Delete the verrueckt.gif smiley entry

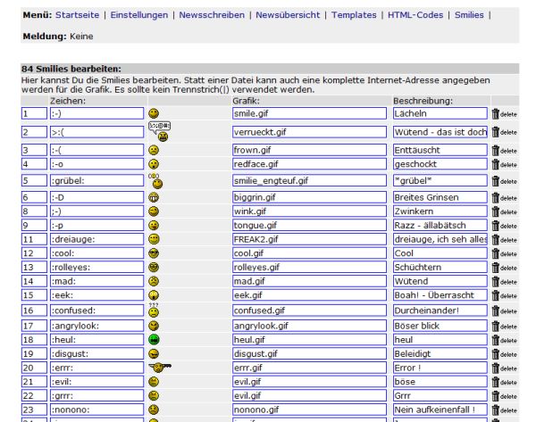[x=504, y=132]
